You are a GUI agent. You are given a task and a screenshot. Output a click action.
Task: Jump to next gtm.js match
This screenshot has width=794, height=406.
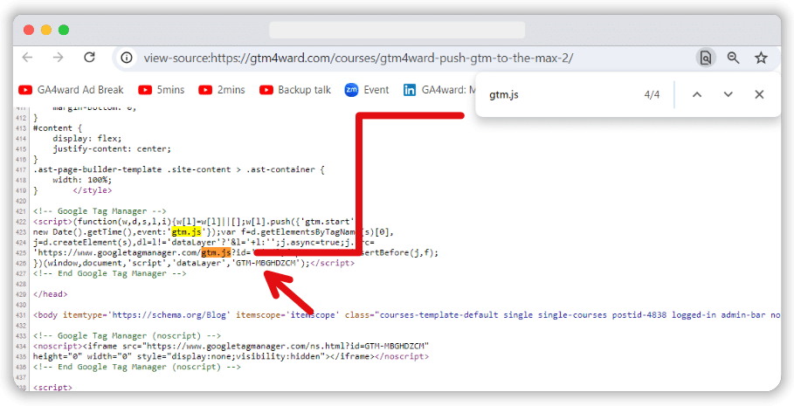tap(728, 94)
